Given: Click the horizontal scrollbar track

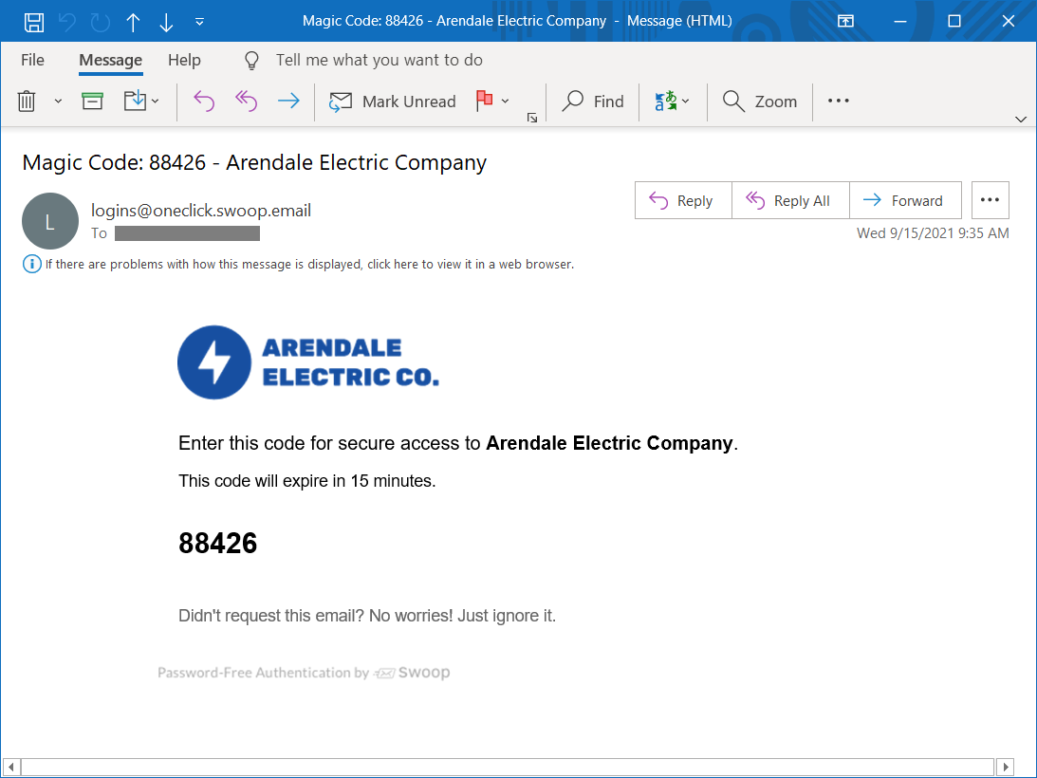Looking at the screenshot, I should (x=508, y=768).
